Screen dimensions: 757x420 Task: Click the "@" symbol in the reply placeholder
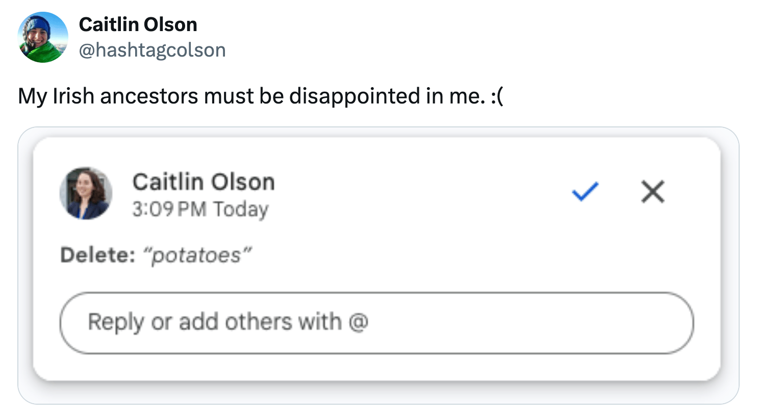pyautogui.click(x=358, y=322)
